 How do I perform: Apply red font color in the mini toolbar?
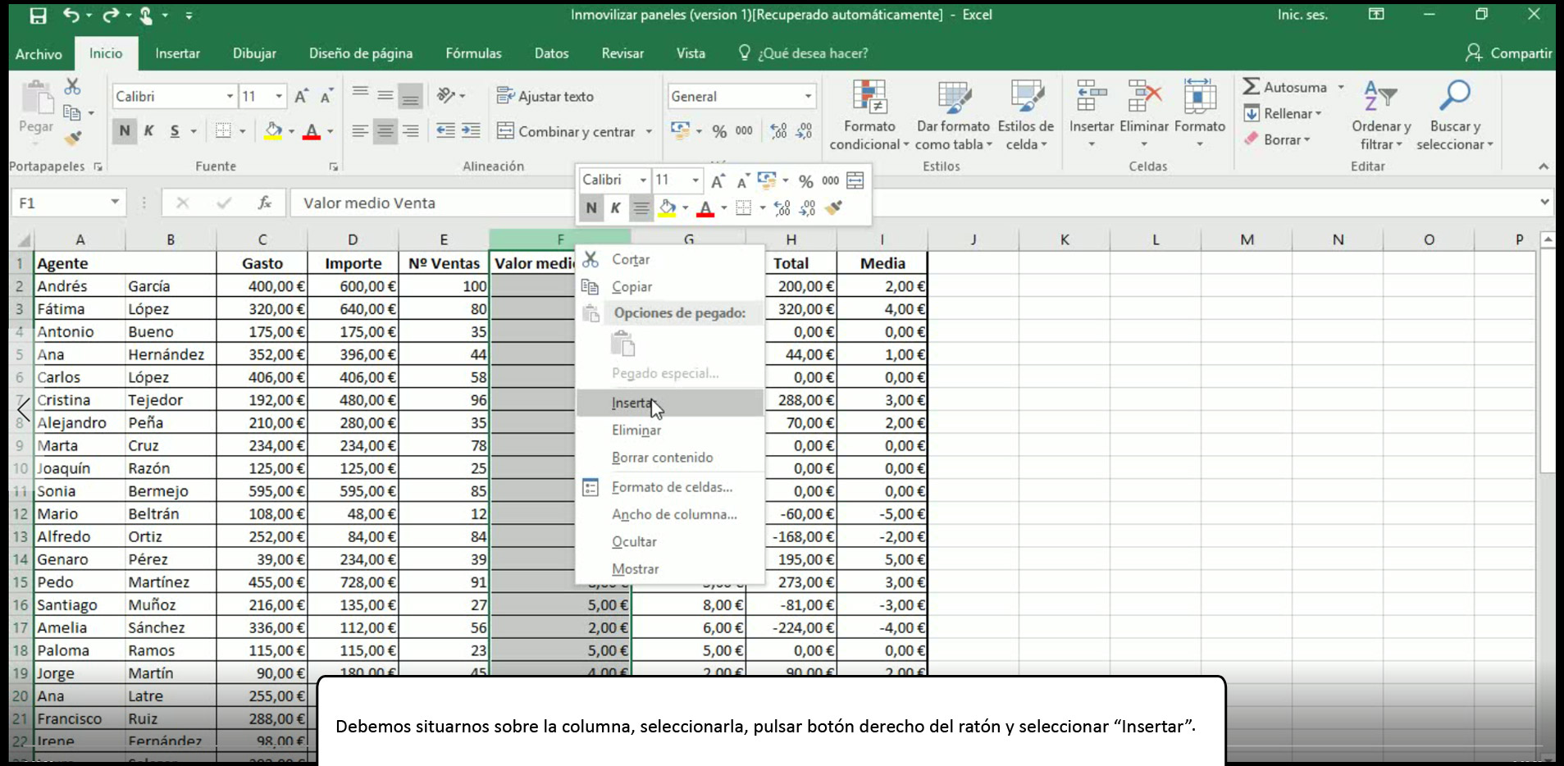coord(705,208)
